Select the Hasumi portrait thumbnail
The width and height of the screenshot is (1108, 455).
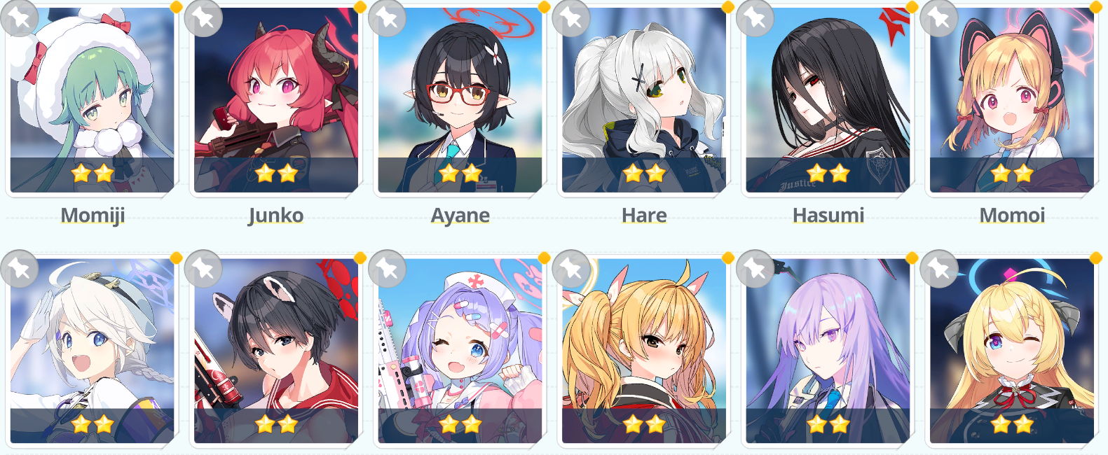[x=828, y=100]
